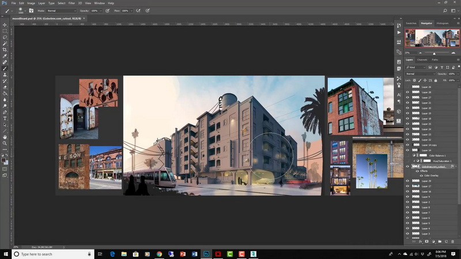Collapse effects on Gobotree cutout layer
The width and height of the screenshot is (461, 259).
[456, 166]
